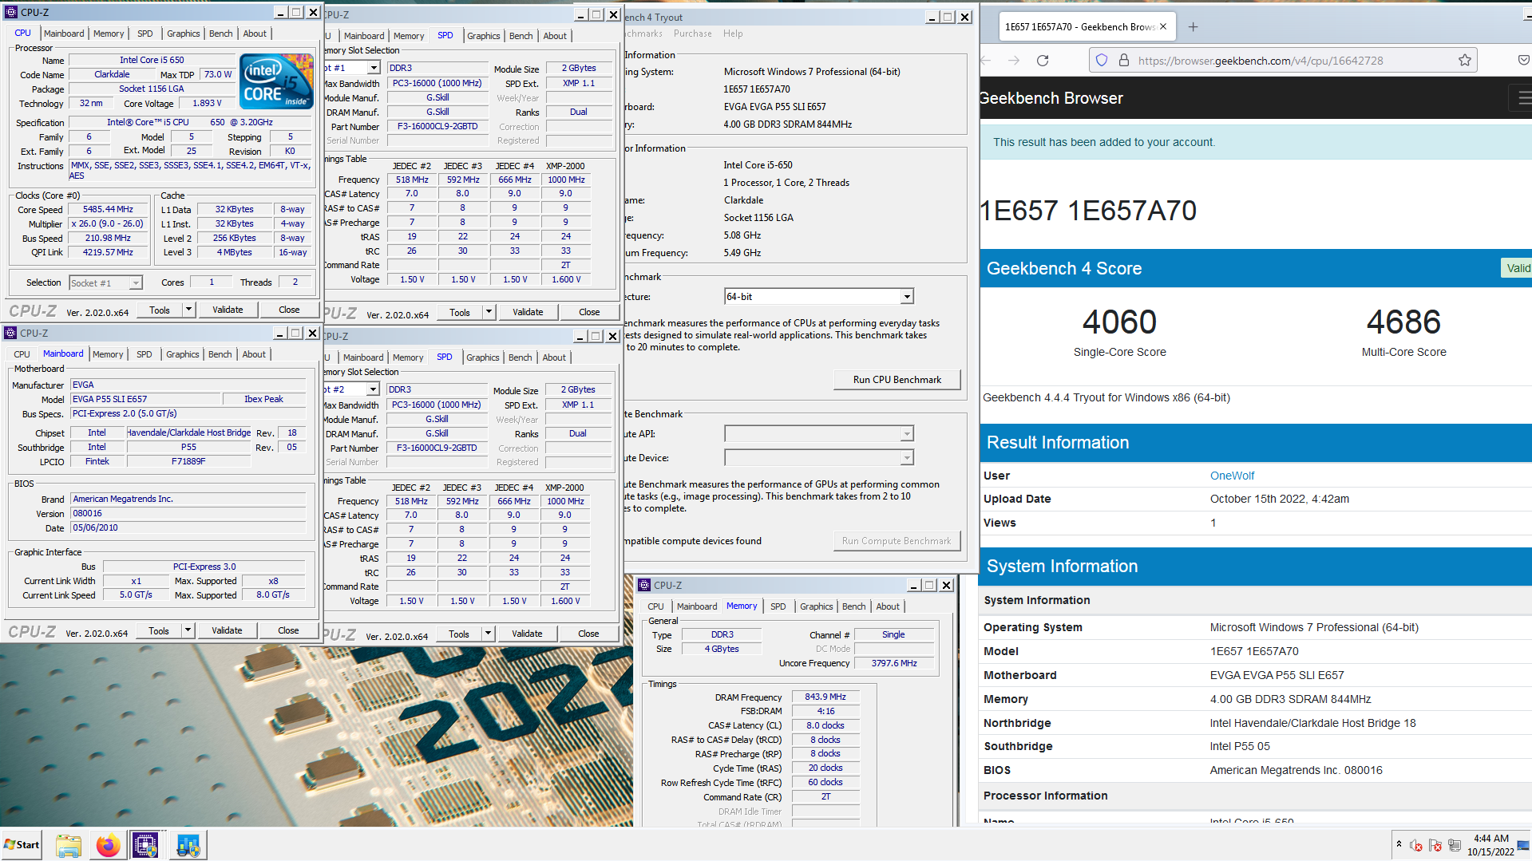Click DRAM Frequency 843.9 MHz value
The width and height of the screenshot is (1532, 861).
[825, 697]
